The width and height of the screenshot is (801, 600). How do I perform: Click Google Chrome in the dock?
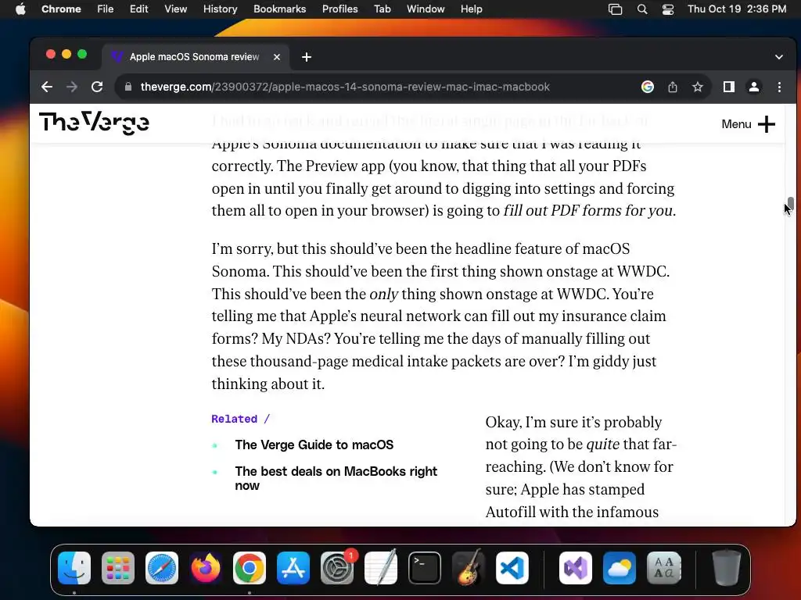pyautogui.click(x=250, y=568)
